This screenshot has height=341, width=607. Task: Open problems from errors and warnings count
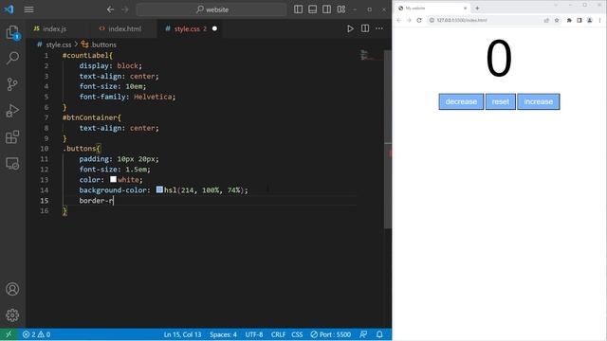pos(36,334)
